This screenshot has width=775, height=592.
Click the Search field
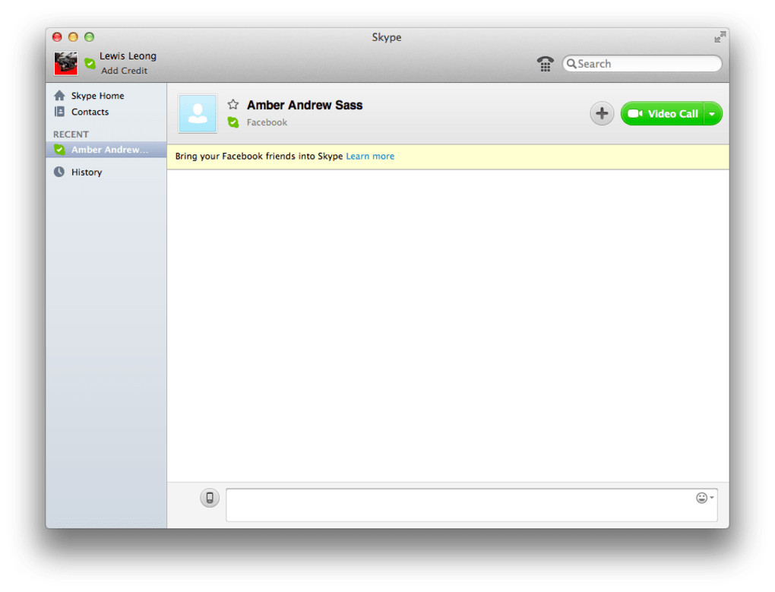(641, 64)
